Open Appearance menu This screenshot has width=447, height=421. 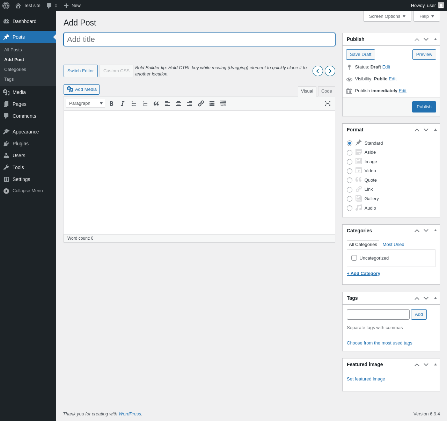pyautogui.click(x=28, y=132)
